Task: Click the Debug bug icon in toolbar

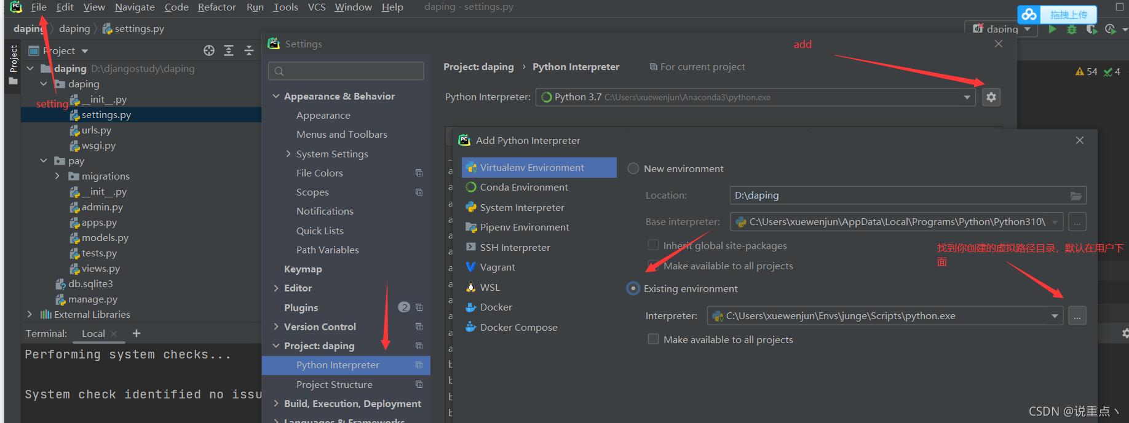Action: click(x=1072, y=29)
